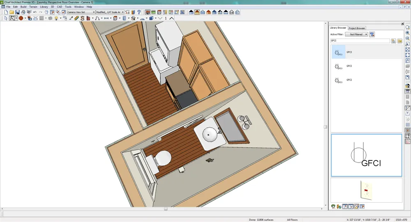Screen dimensions: 411x222
Task: Select the first GFCI library item
Action: click(366, 52)
